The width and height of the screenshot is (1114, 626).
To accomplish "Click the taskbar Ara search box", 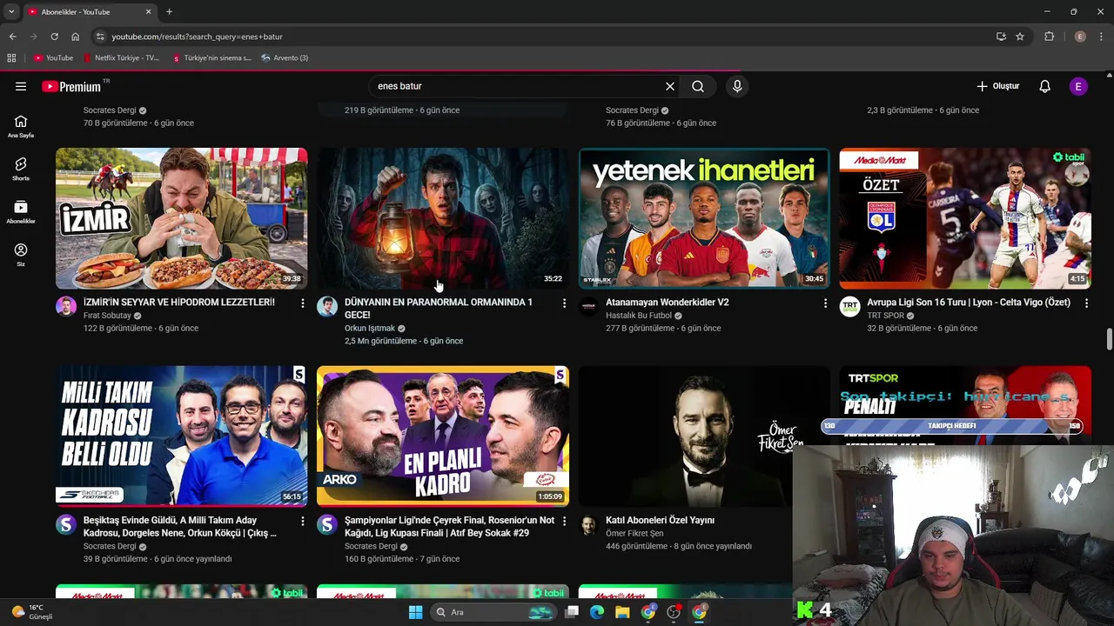I will coord(493,612).
